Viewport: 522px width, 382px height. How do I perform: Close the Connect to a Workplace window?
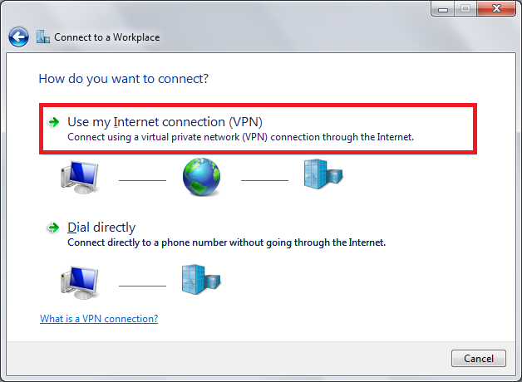click(x=496, y=8)
